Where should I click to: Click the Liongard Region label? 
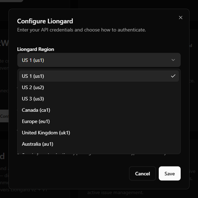(x=36, y=49)
